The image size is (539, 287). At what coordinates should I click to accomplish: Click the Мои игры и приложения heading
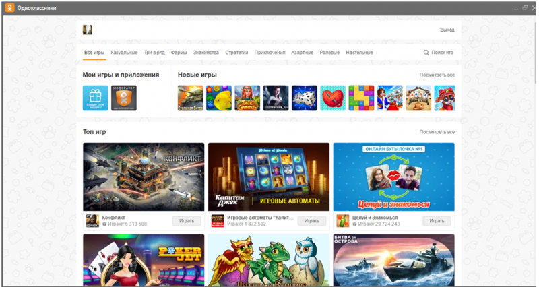[x=121, y=75]
